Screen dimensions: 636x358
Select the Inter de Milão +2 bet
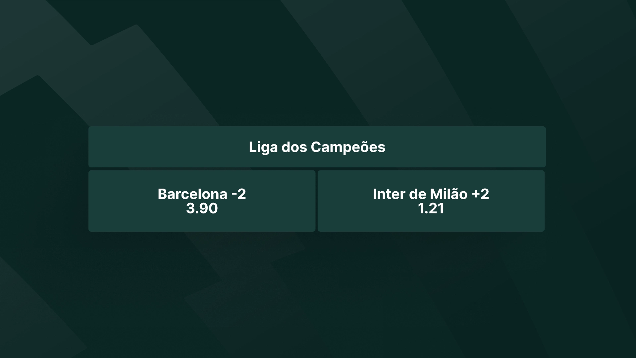click(x=431, y=201)
